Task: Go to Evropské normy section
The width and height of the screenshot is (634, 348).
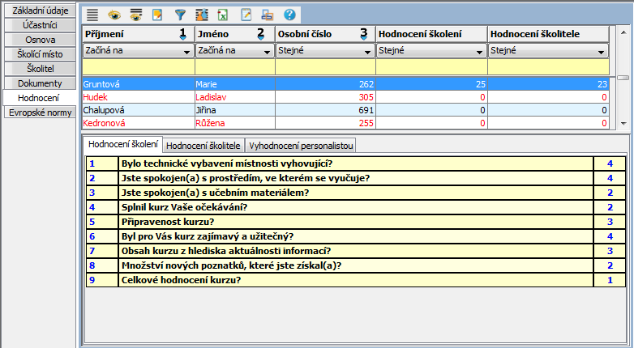Action: [x=39, y=112]
